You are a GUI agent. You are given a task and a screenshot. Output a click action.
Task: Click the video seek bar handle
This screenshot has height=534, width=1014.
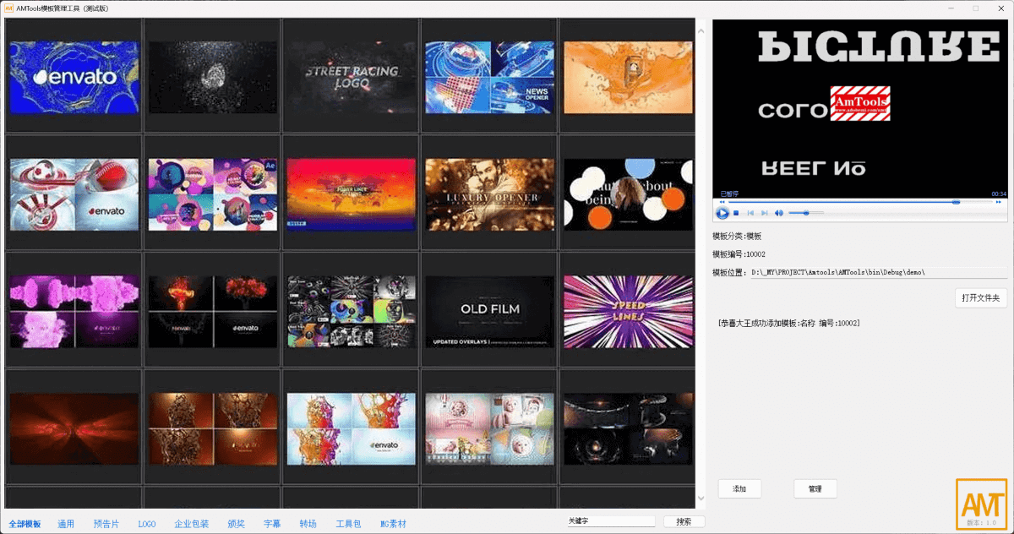[x=956, y=202]
